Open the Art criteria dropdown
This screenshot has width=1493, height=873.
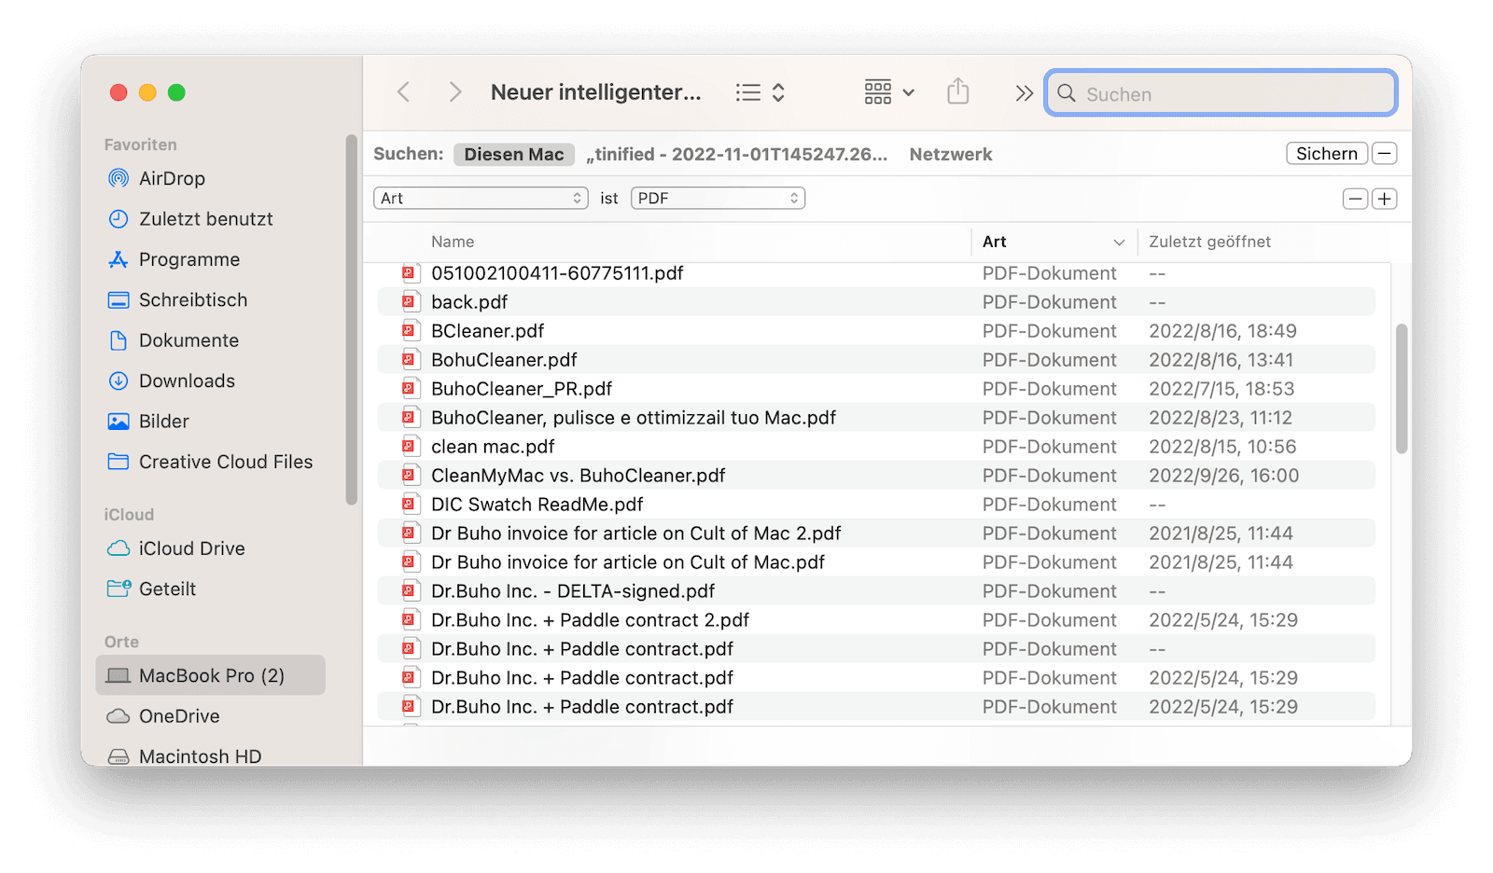pyautogui.click(x=481, y=198)
